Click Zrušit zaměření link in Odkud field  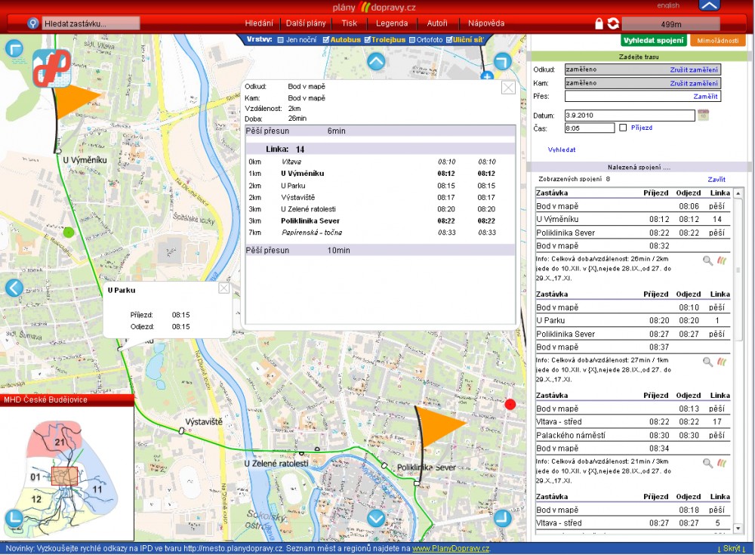coord(693,69)
